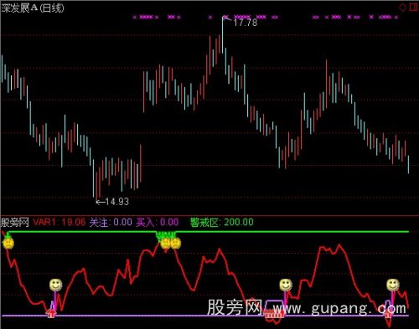
Task: Click the 买入: 0.00 readout
Action: pos(158,222)
